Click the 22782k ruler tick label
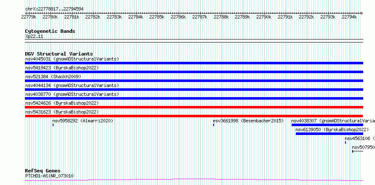The height and width of the screenshot is (185, 375). (93, 17)
